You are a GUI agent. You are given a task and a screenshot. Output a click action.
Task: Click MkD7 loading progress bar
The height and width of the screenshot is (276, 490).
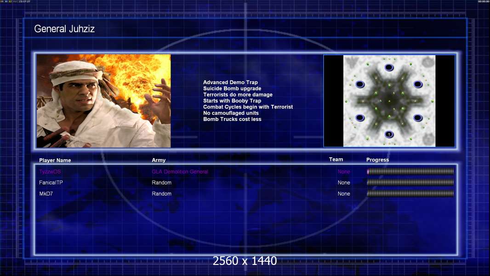click(410, 194)
